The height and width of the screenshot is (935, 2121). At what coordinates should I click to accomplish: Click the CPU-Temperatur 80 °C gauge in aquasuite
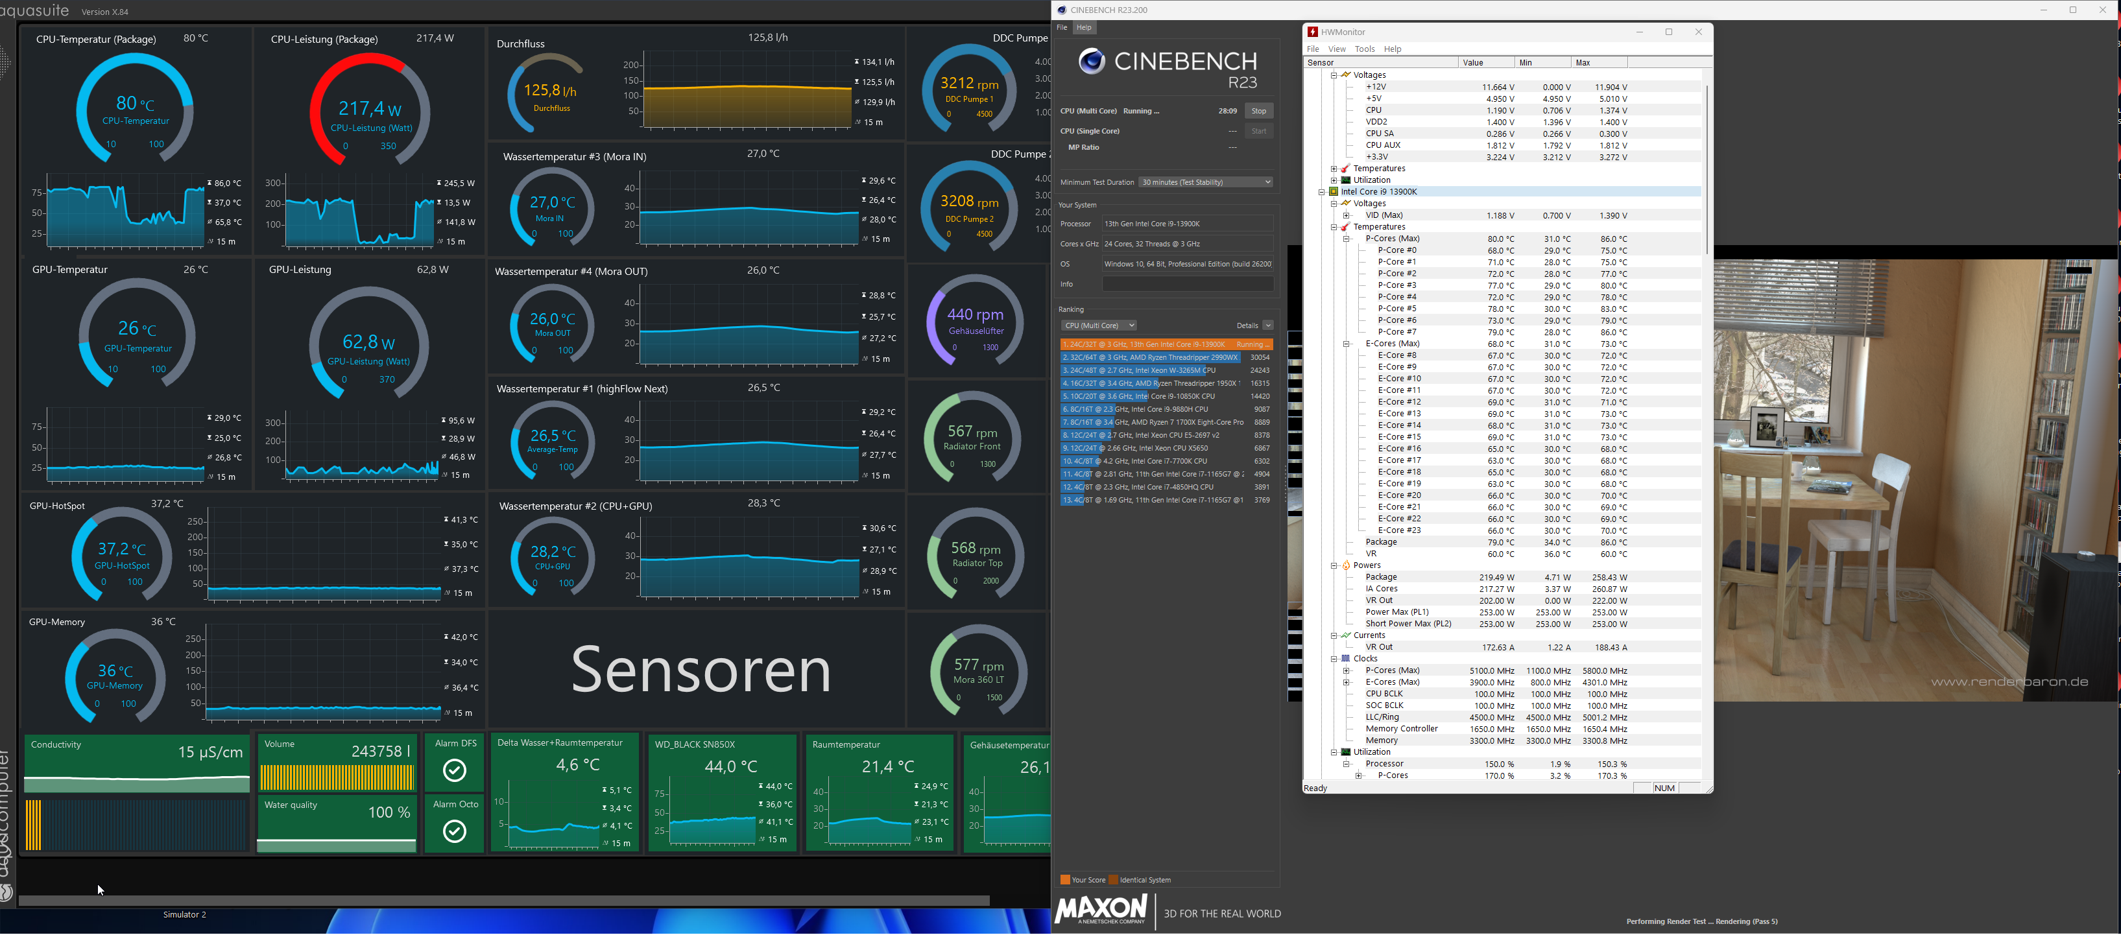(x=135, y=108)
